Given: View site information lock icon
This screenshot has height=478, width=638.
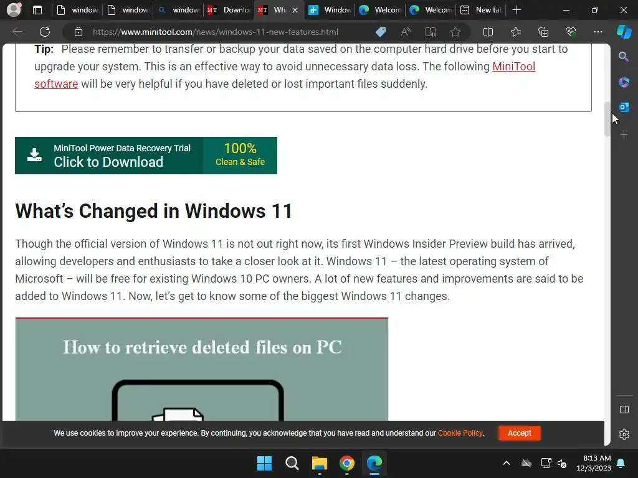Looking at the screenshot, I should 79,32.
